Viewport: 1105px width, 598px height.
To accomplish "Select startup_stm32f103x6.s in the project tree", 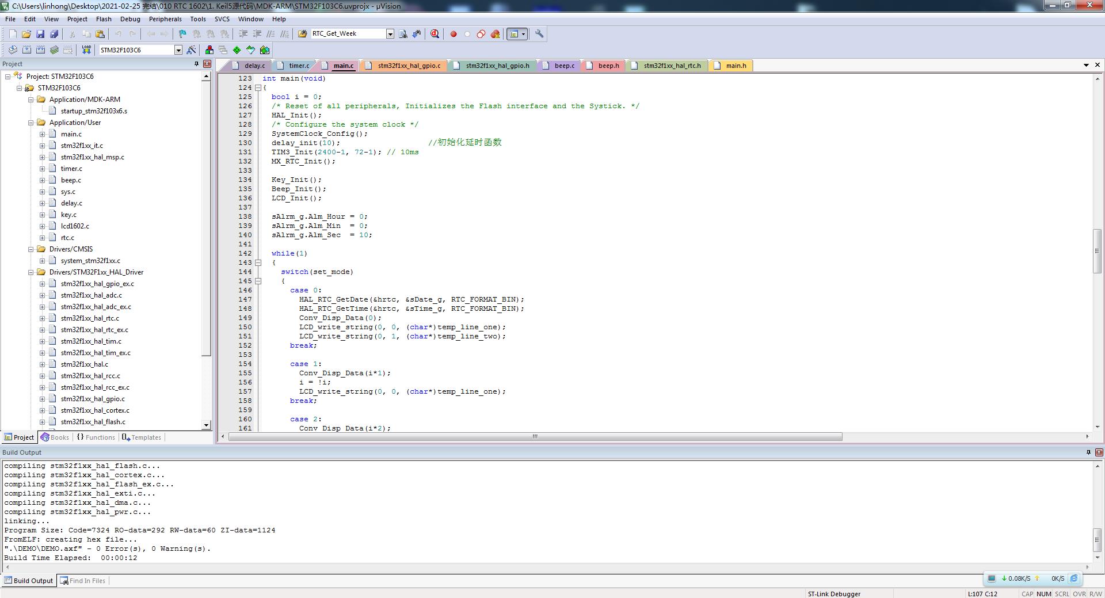I will click(94, 111).
